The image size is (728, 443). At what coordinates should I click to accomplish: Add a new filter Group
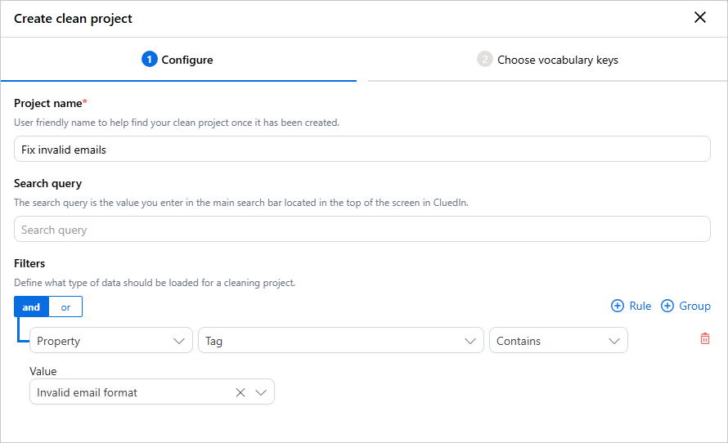click(x=685, y=307)
